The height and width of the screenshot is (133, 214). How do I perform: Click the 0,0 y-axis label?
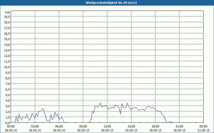pyautogui.click(x=8, y=123)
